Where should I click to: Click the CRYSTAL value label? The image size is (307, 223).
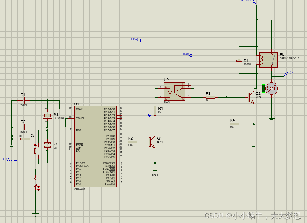(59, 118)
